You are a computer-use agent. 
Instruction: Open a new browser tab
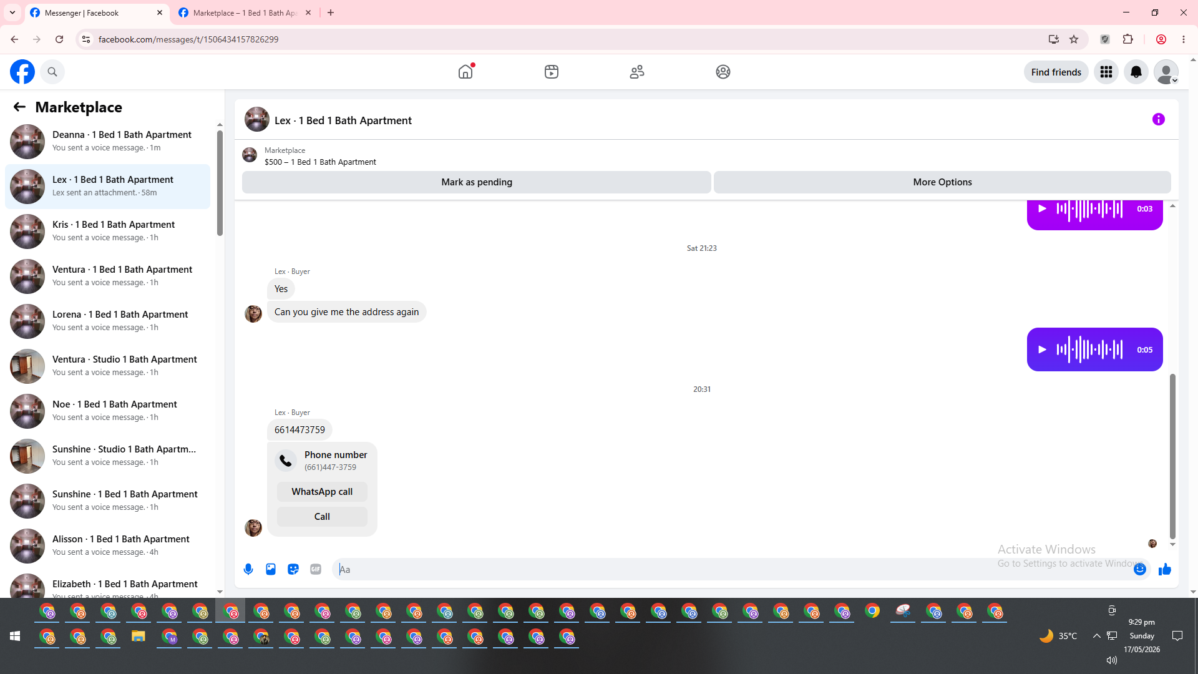[331, 12]
